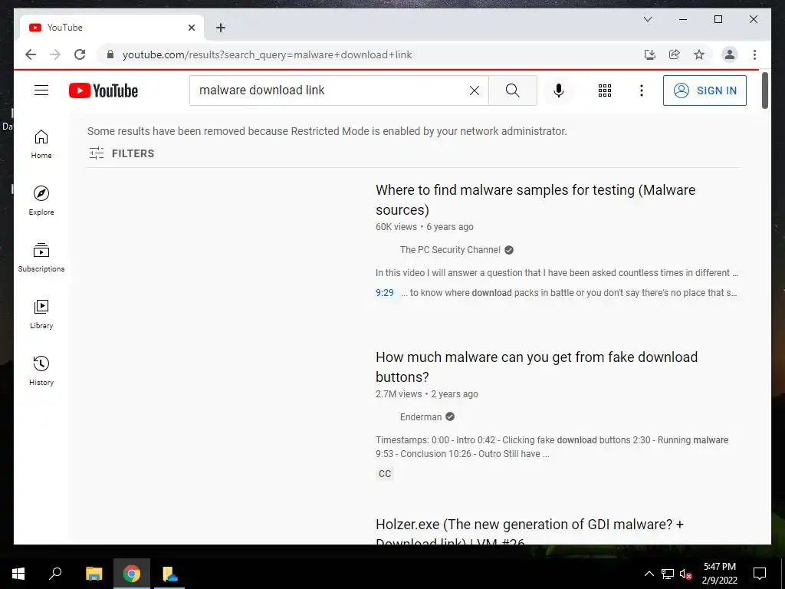Read the Restricted Mode notice text
The image size is (785, 589).
pos(327,131)
